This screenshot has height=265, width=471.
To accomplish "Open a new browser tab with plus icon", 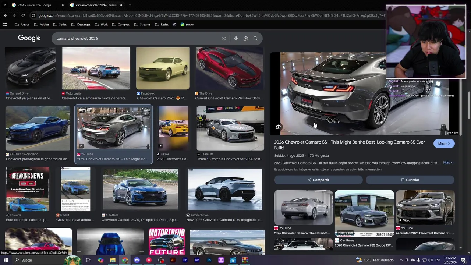I will point(130,5).
